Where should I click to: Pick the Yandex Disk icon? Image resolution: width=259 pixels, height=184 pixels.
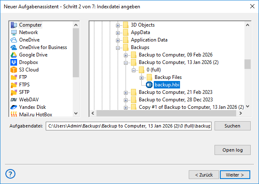click(14, 107)
